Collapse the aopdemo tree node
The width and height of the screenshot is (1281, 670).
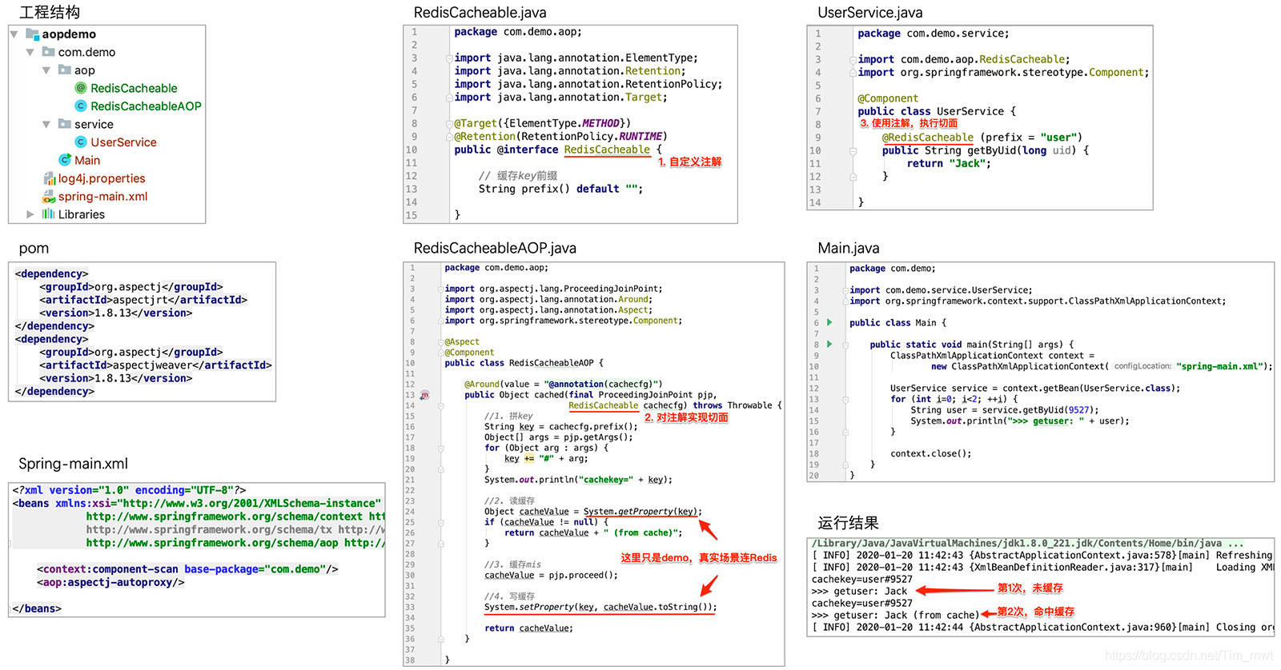click(x=14, y=34)
